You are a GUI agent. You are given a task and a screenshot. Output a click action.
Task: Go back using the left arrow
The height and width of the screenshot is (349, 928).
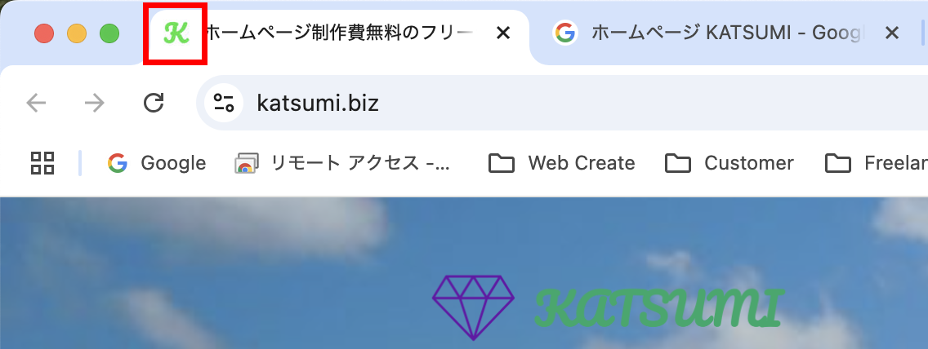(36, 103)
